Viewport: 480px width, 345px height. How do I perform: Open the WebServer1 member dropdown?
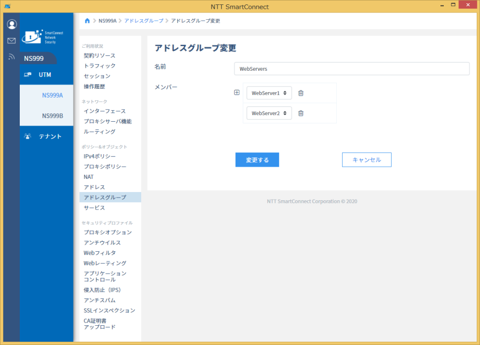(269, 93)
